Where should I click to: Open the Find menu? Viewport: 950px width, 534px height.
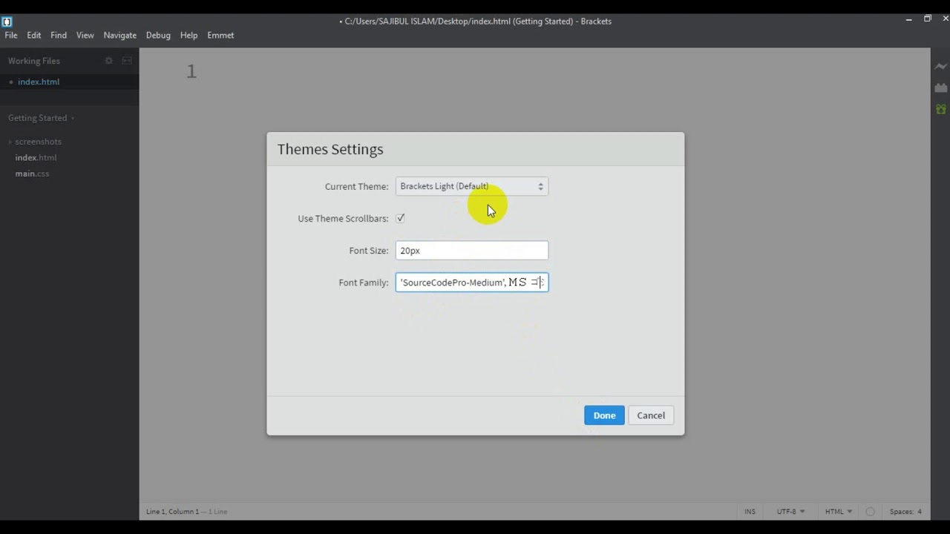click(x=59, y=35)
